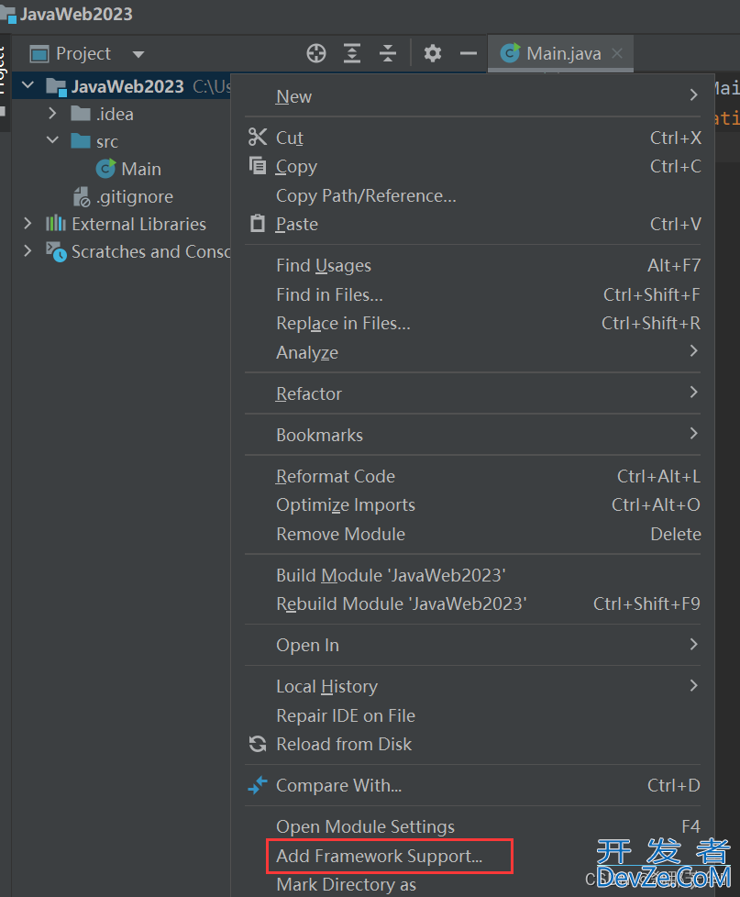The width and height of the screenshot is (740, 897).
Task: Open the New submenu
Action: 472,96
